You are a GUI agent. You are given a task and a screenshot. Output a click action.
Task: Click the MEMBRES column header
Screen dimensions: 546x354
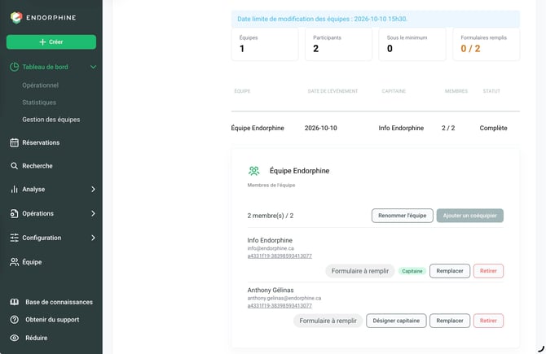click(x=456, y=91)
